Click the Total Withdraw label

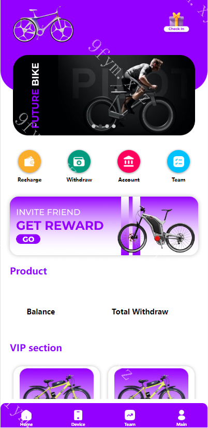coord(140,312)
